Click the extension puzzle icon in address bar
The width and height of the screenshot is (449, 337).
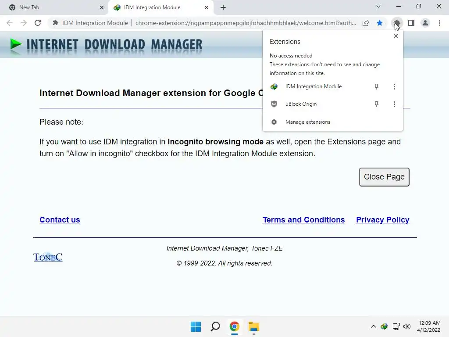(56, 23)
